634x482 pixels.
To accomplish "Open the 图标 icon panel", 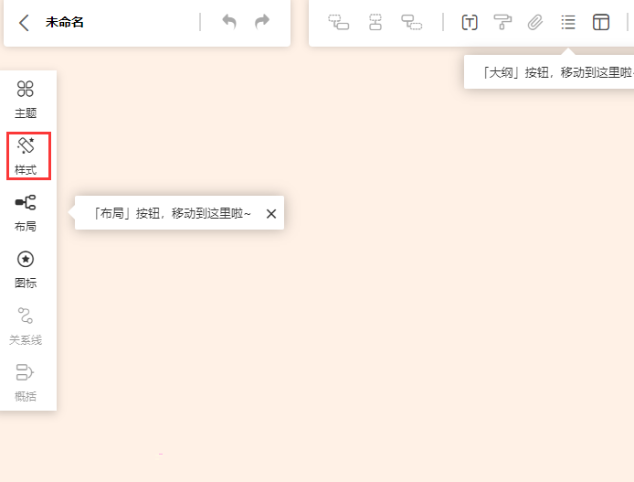I will (26, 270).
